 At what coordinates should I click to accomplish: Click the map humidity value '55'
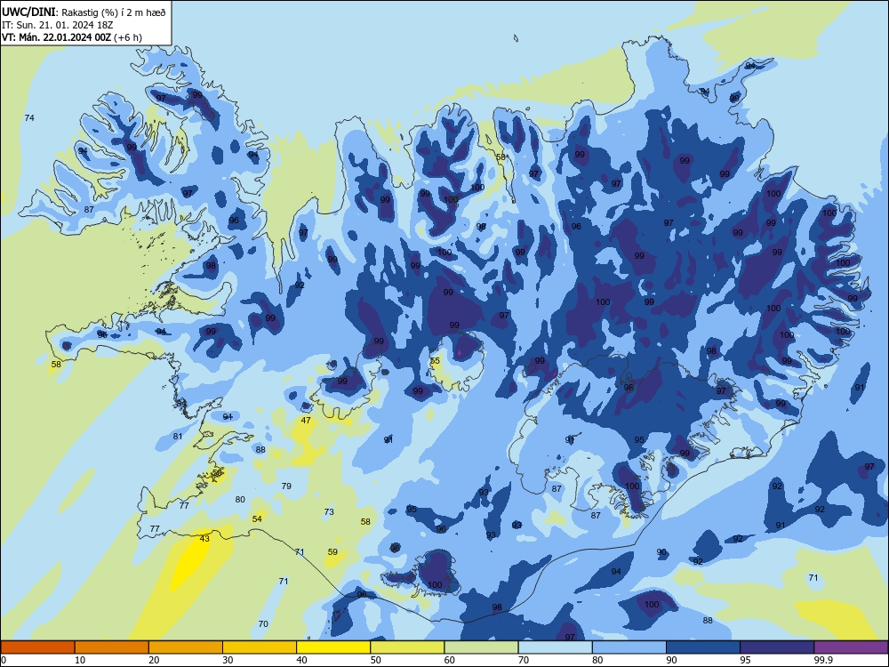(435, 361)
